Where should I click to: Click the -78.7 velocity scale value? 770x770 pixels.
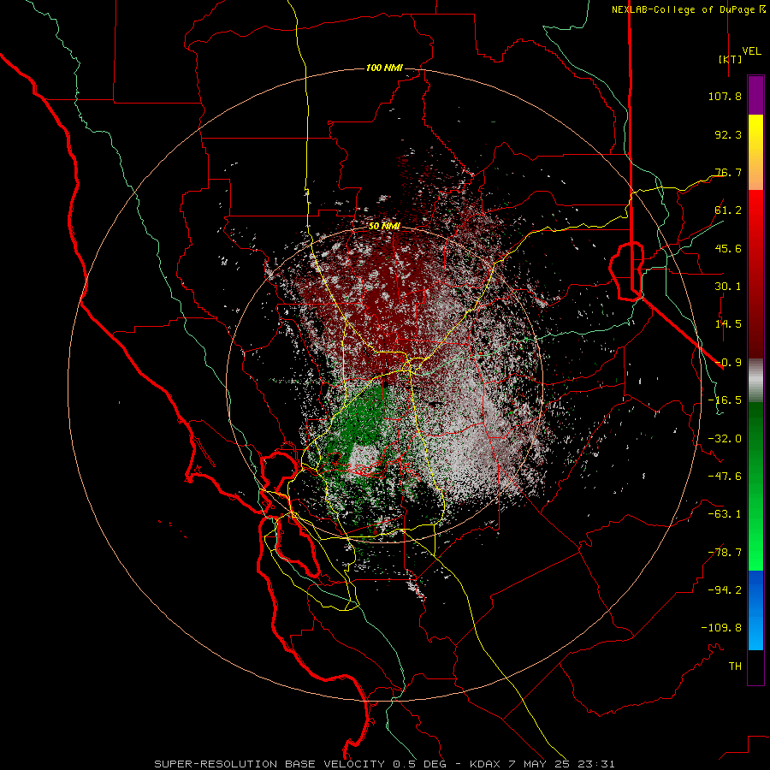[725, 553]
